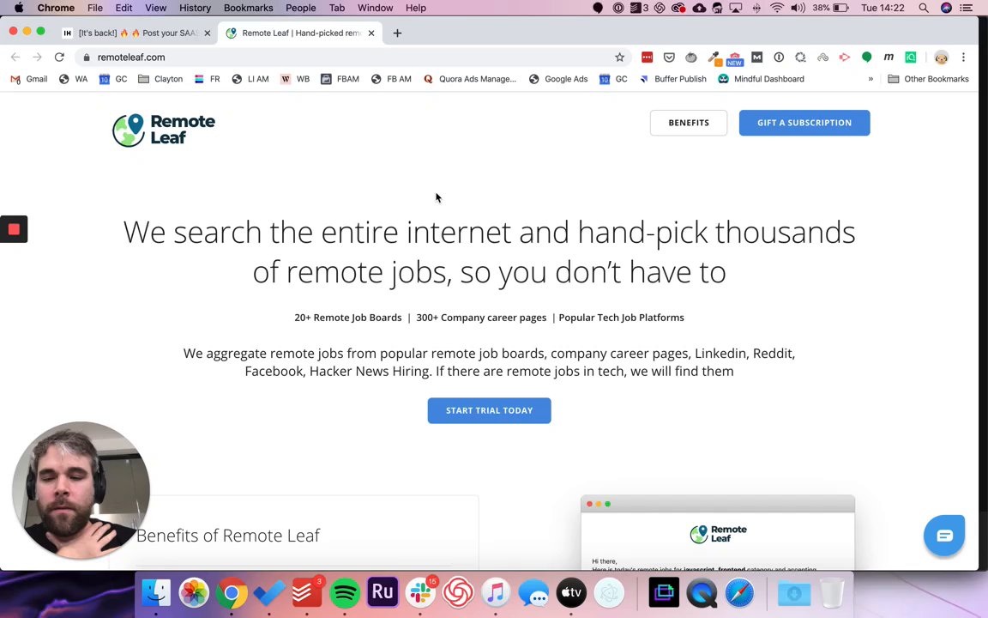Click the webcam overlay bubble
This screenshot has width=988, height=618.
(81, 490)
